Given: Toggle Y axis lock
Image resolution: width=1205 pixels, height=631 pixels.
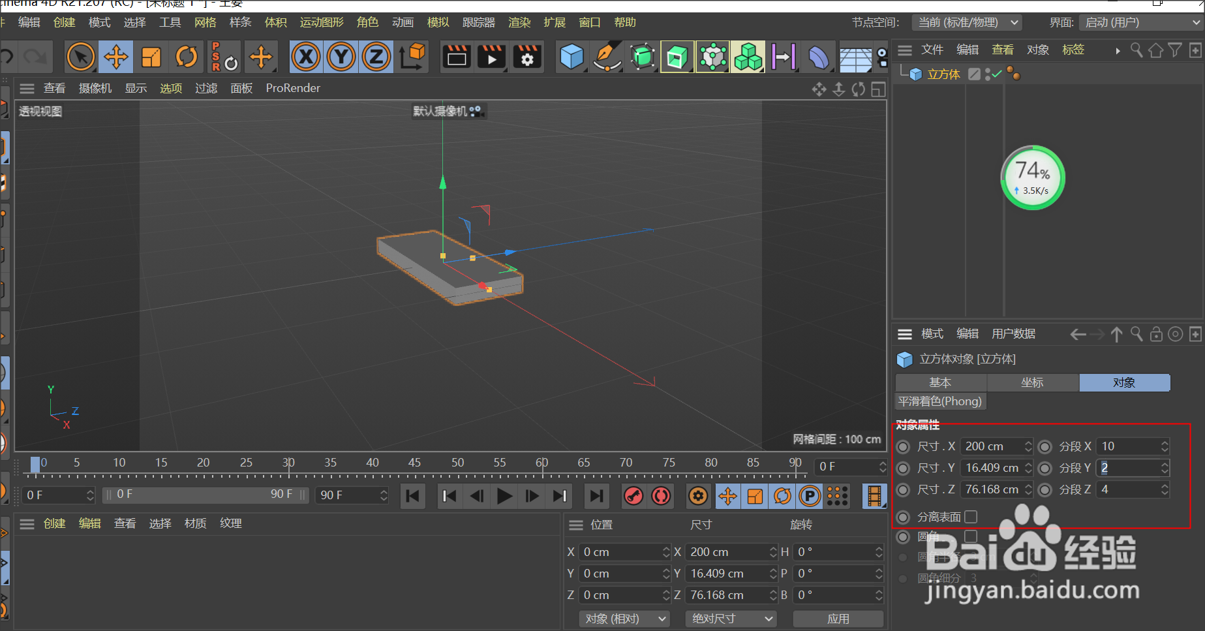Looking at the screenshot, I should pyautogui.click(x=341, y=57).
